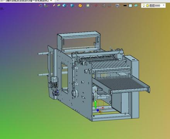
Task: Toggle the light bulb layer visibility
Action: pyautogui.click(x=144, y=5)
